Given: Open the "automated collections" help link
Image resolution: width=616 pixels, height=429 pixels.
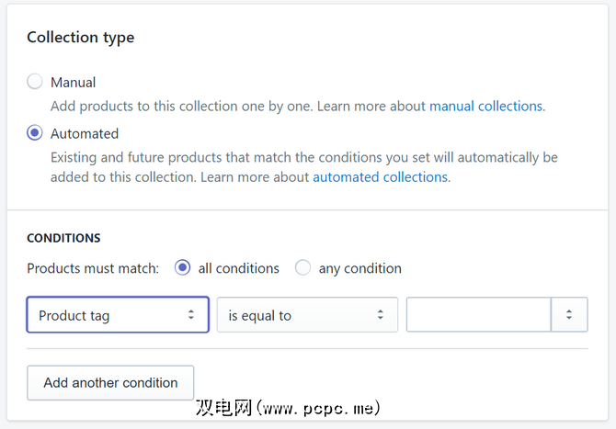Looking at the screenshot, I should (380, 176).
